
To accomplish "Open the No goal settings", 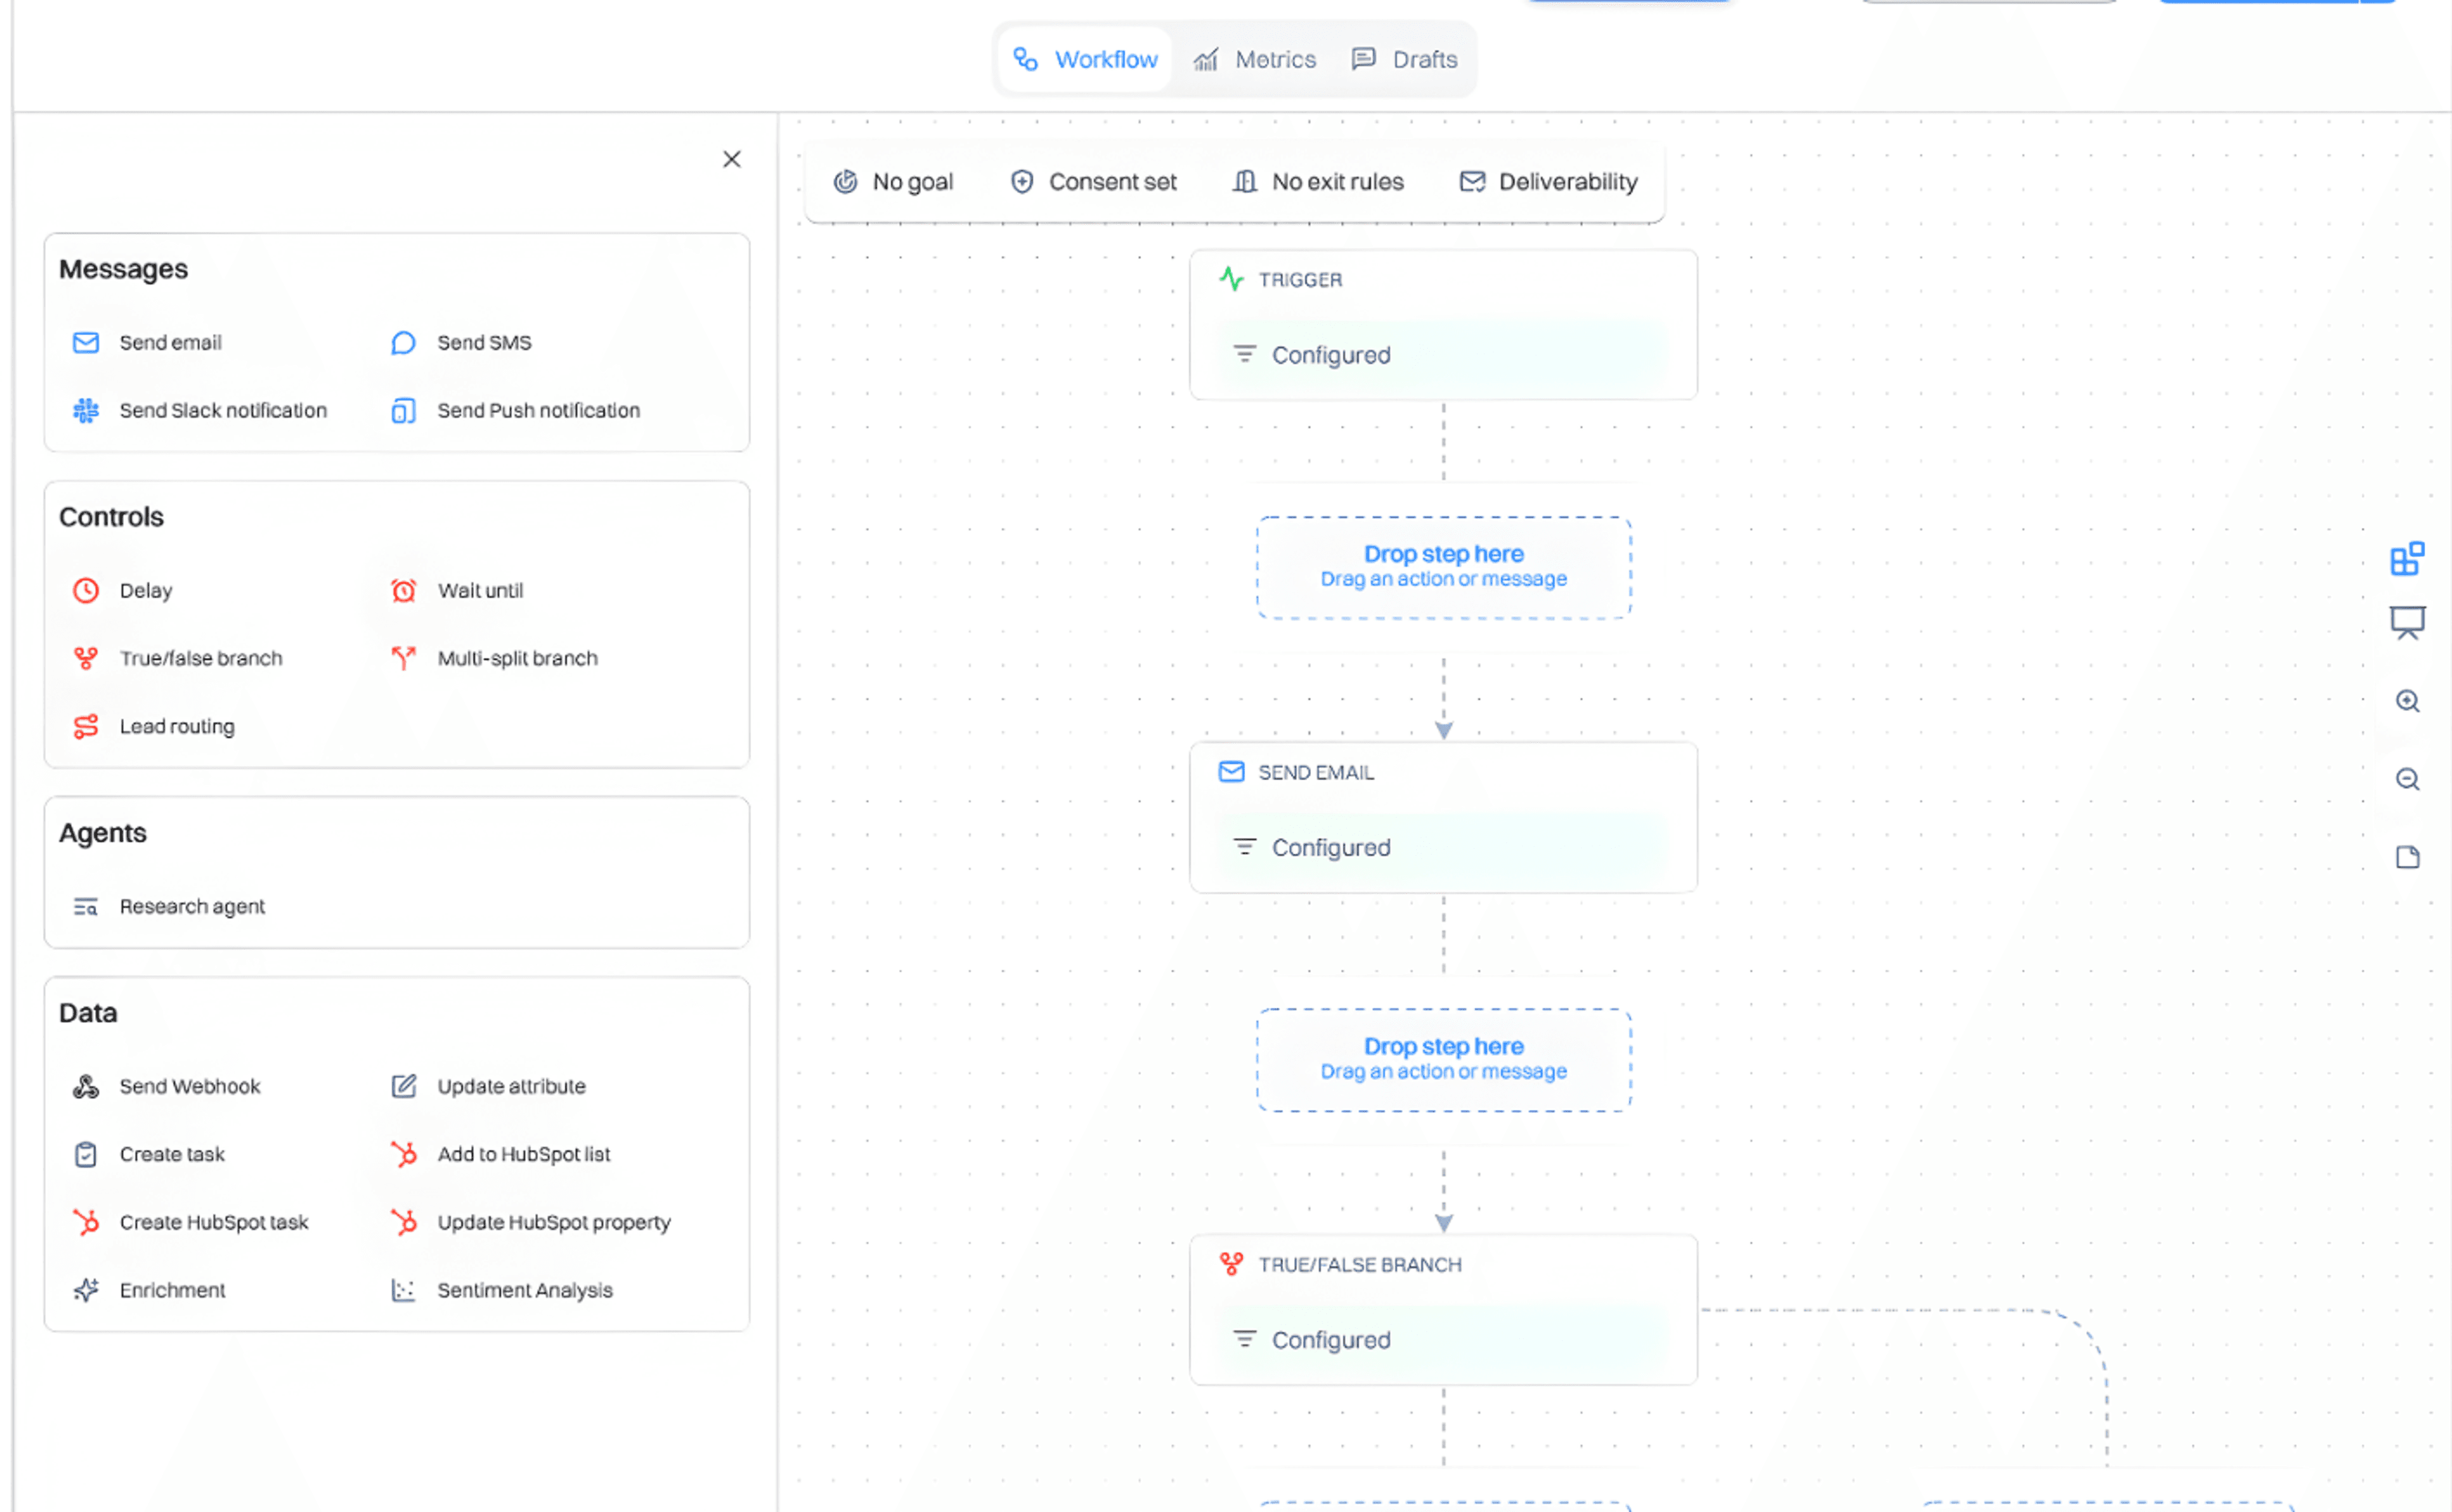I will pyautogui.click(x=893, y=181).
